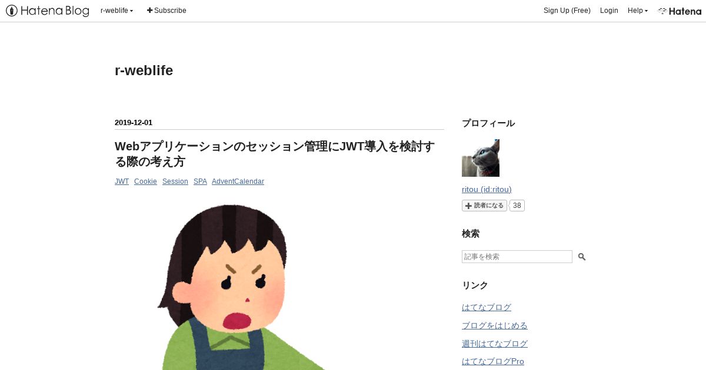
Task: Open the subscriber count 38 badge
Action: click(x=517, y=206)
